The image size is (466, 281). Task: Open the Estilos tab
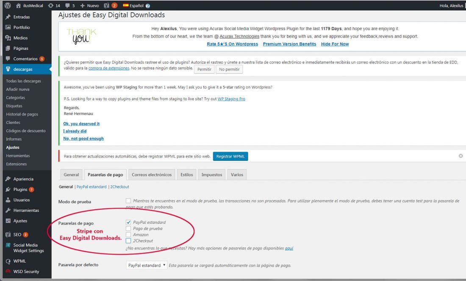(187, 175)
